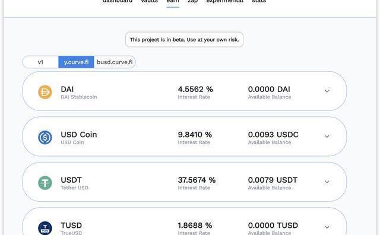Screen dimensions: 380x235
Task: Expand the DAI row chevron
Action: (327, 91)
